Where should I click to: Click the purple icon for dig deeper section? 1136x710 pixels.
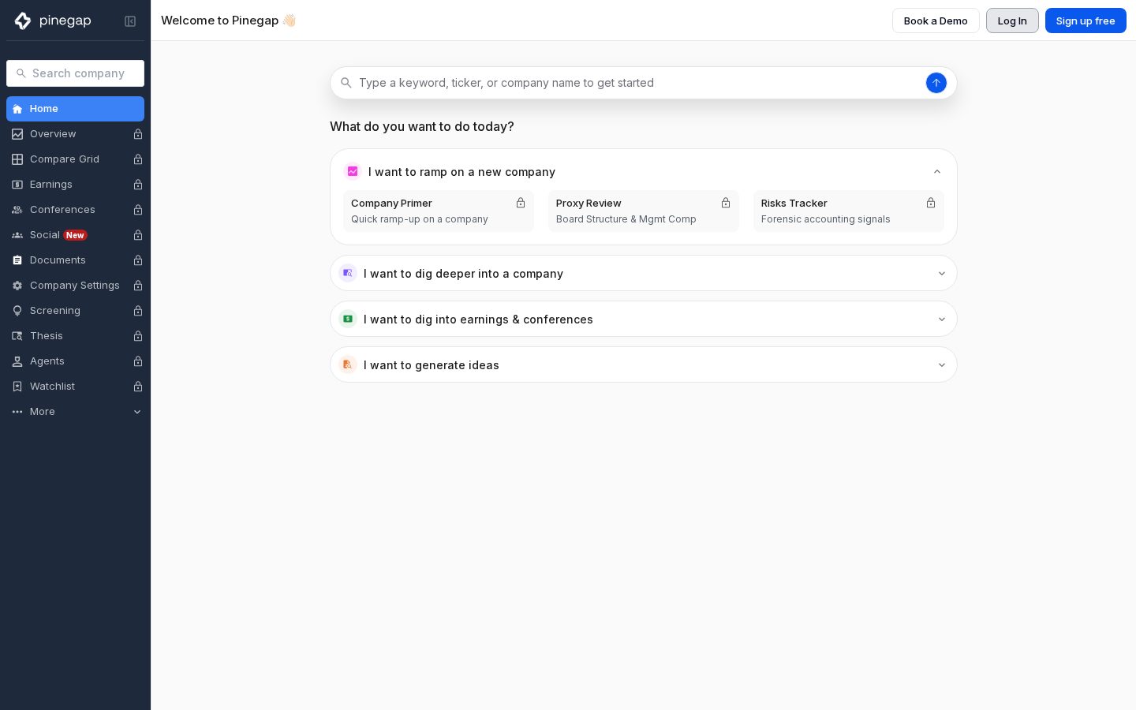(x=348, y=273)
